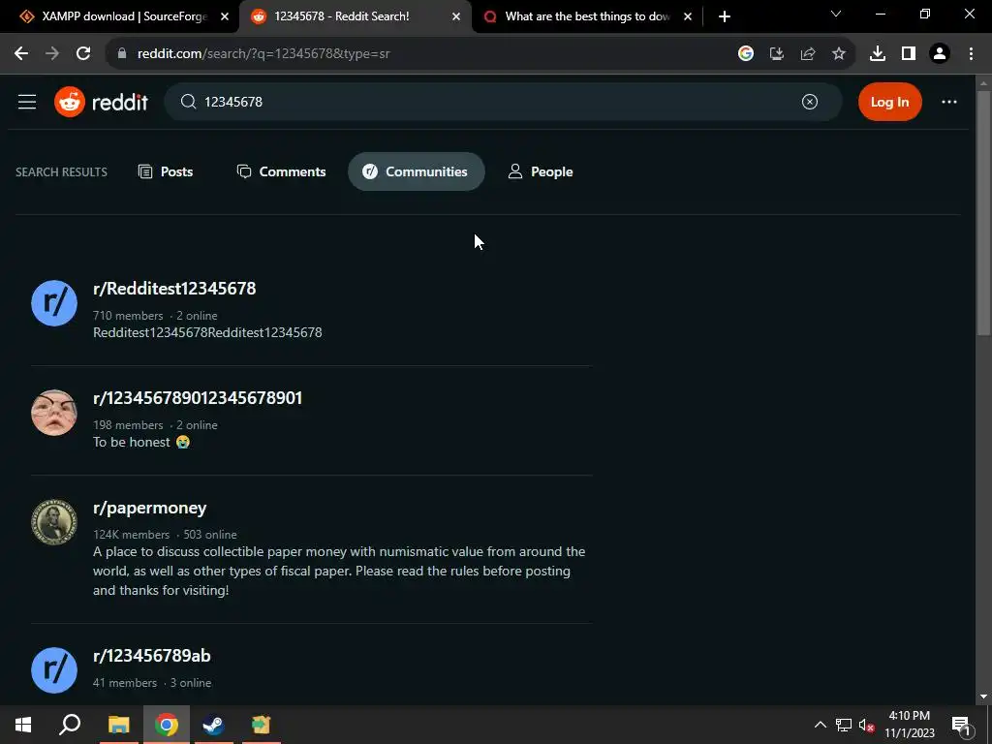Open File Explorer from the taskbar
This screenshot has height=744, width=992.
click(118, 725)
